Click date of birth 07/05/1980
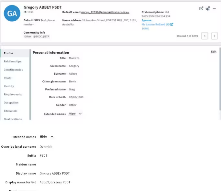 tap(76, 97)
